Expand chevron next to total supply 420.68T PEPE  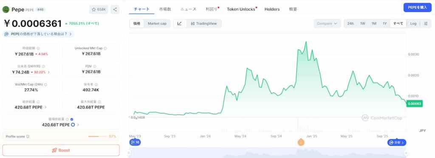tap(45, 107)
